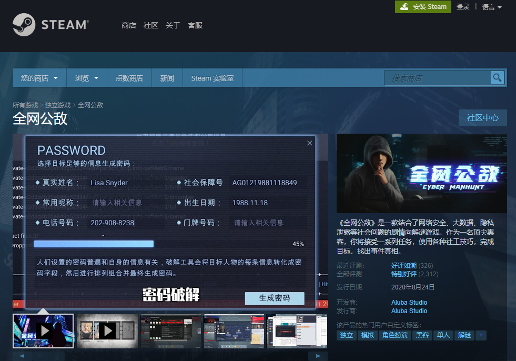Viewport: 516px width, 361px height.
Task: Click the + icon next to the game tags
Action: click(x=481, y=335)
